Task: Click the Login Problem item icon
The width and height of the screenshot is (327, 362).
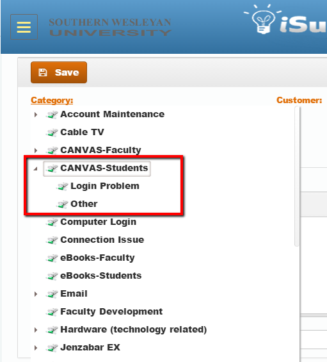Action: 62,186
